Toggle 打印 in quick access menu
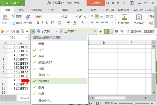157x105 pixels. click(x=59, y=69)
